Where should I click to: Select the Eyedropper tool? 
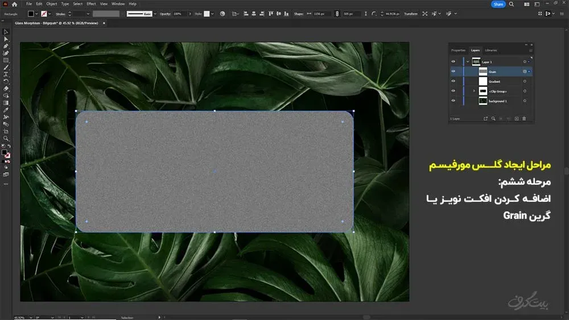6,110
